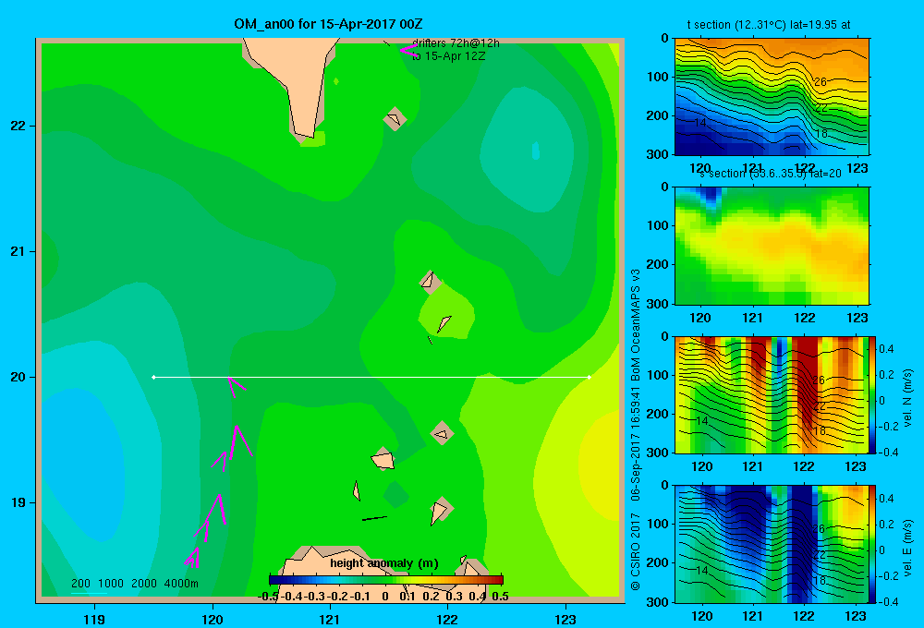Screen dimensions: 924x628
Task: Click the '300' depth tick of the salinity section
Action: pyautogui.click(x=658, y=304)
